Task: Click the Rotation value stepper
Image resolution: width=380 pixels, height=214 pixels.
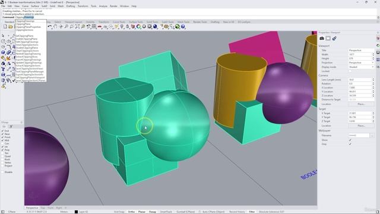Action: 373,83
